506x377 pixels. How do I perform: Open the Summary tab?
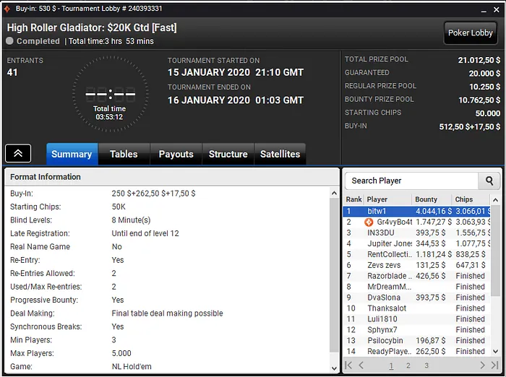point(72,154)
